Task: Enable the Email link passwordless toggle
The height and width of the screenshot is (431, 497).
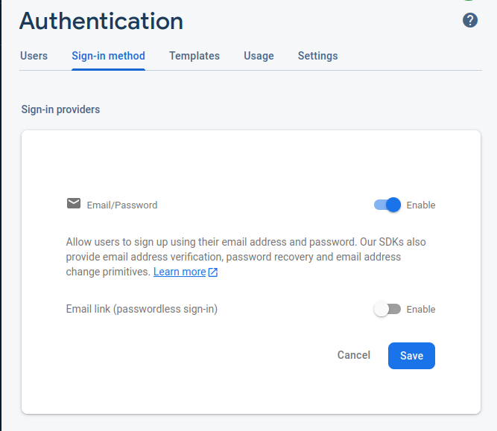Action: [x=387, y=309]
